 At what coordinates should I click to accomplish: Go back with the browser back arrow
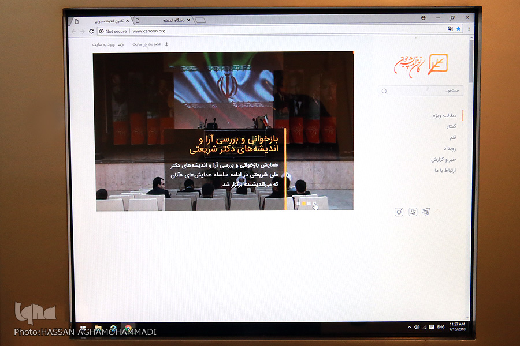(74, 32)
